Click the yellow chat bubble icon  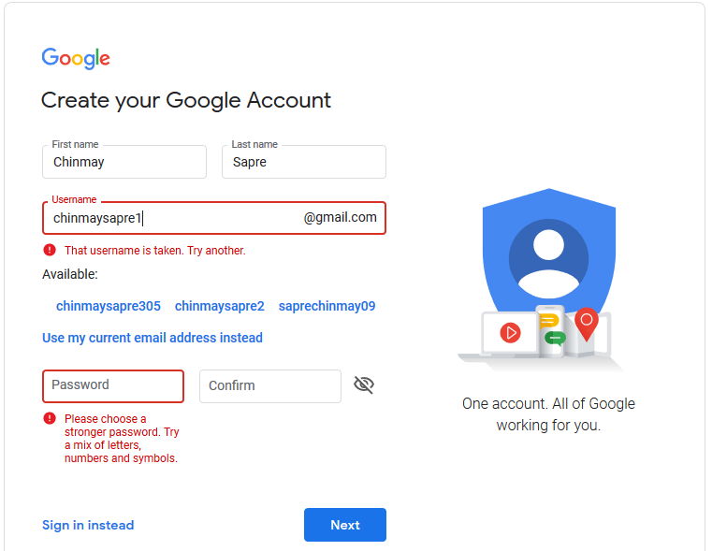pos(549,322)
